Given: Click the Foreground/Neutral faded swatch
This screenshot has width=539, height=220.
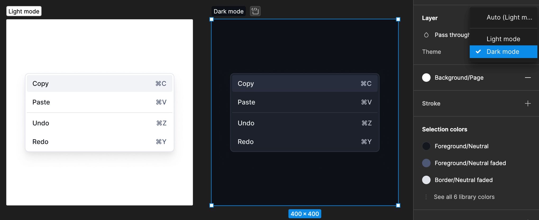Looking at the screenshot, I should 426,163.
